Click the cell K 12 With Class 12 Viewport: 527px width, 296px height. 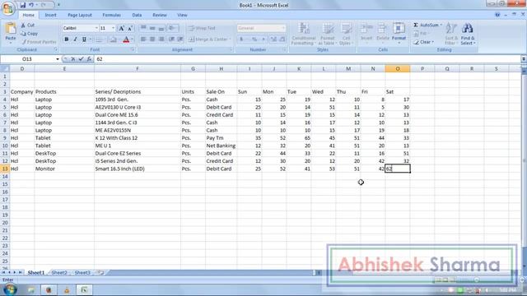click(138, 138)
